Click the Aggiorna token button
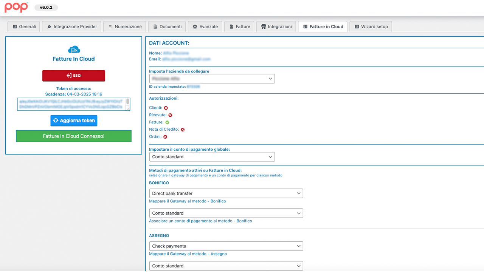 click(74, 121)
